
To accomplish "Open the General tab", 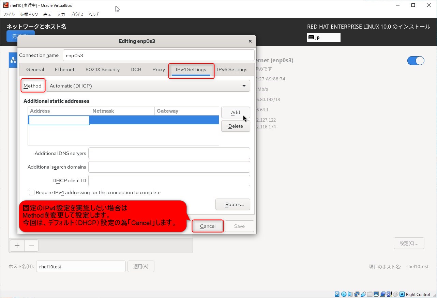I will pos(35,69).
